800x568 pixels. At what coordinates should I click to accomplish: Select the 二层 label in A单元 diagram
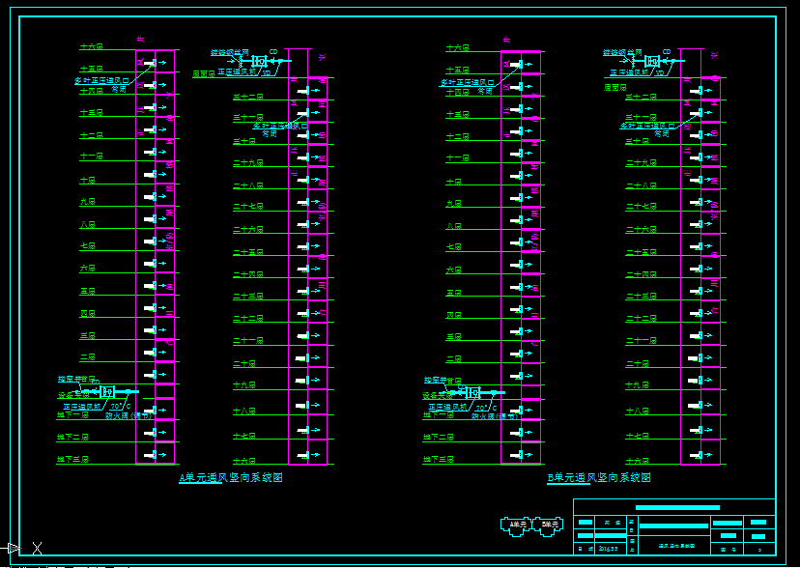point(88,357)
